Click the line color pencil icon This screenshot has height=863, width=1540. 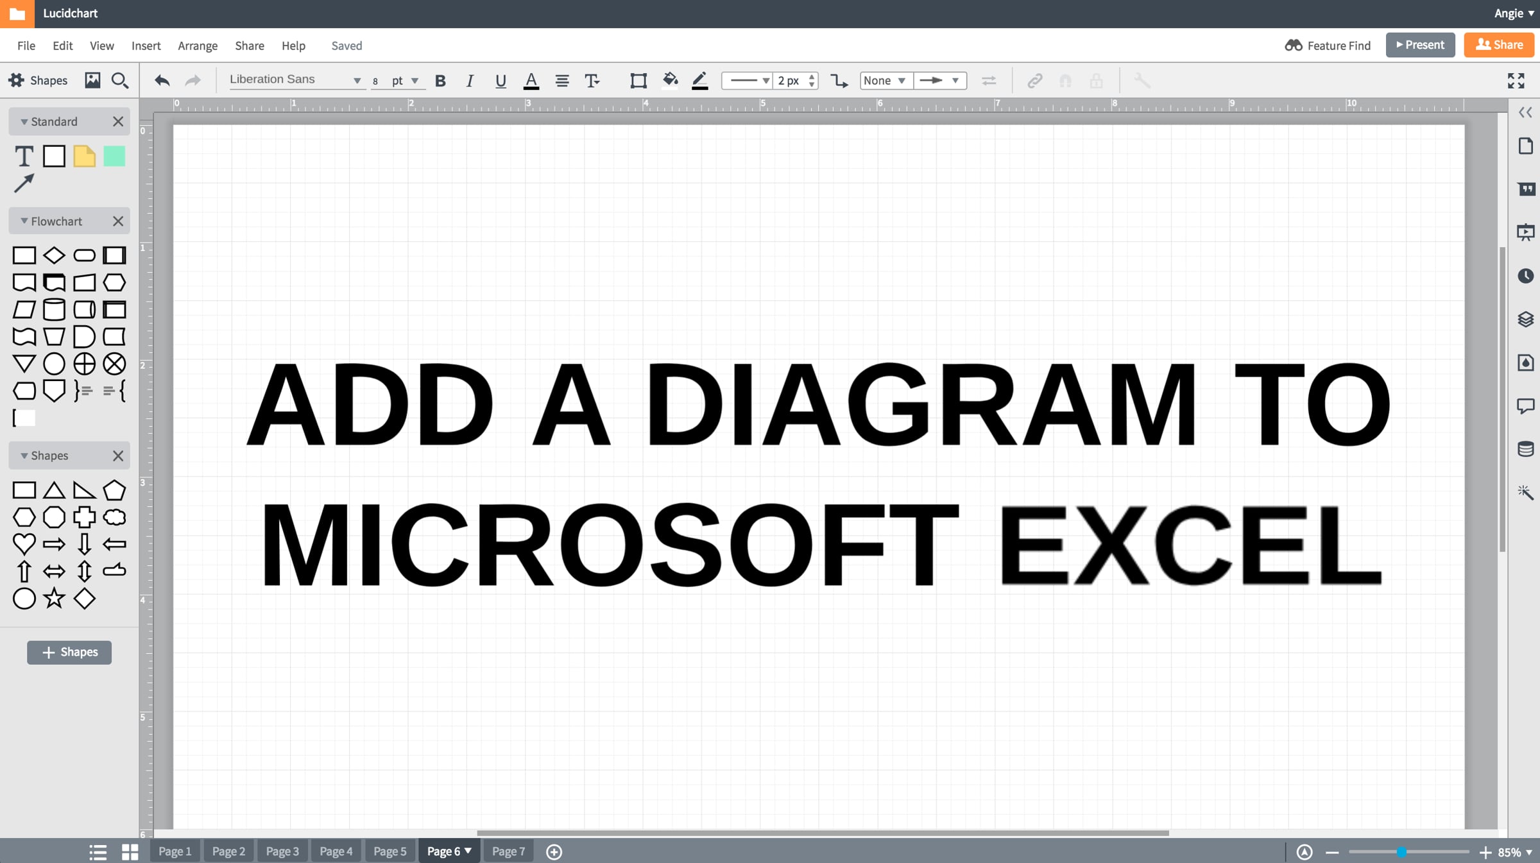(x=699, y=81)
